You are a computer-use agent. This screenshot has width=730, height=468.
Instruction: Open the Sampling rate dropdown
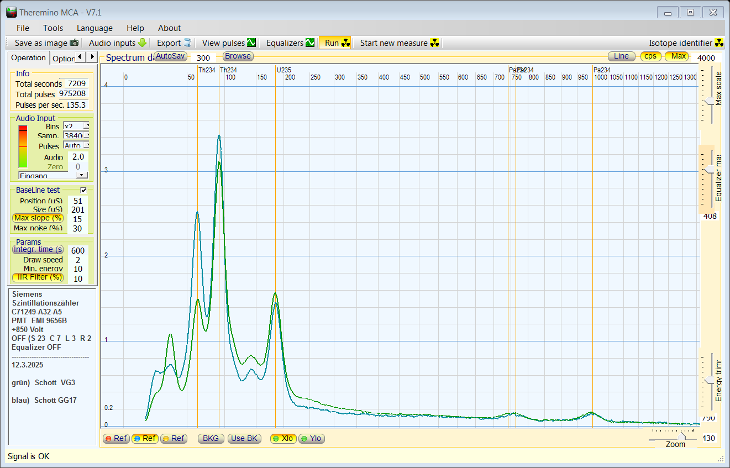click(x=76, y=136)
